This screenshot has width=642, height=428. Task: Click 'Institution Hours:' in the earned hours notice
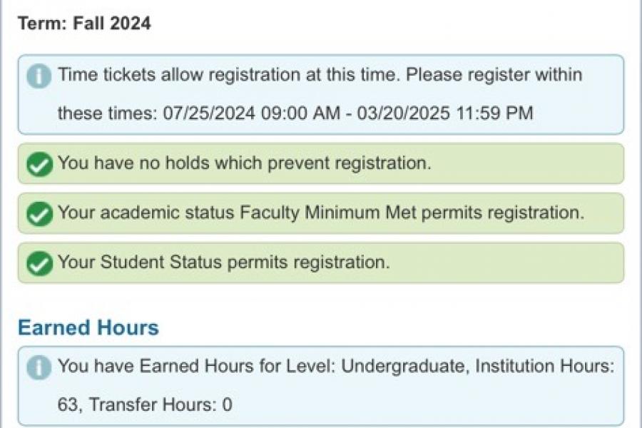pos(544,367)
